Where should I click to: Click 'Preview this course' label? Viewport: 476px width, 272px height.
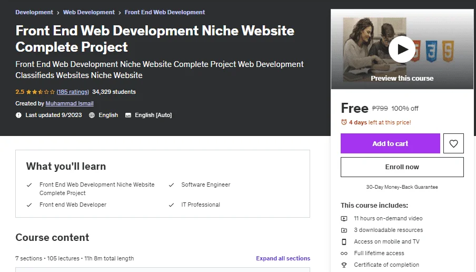402,79
